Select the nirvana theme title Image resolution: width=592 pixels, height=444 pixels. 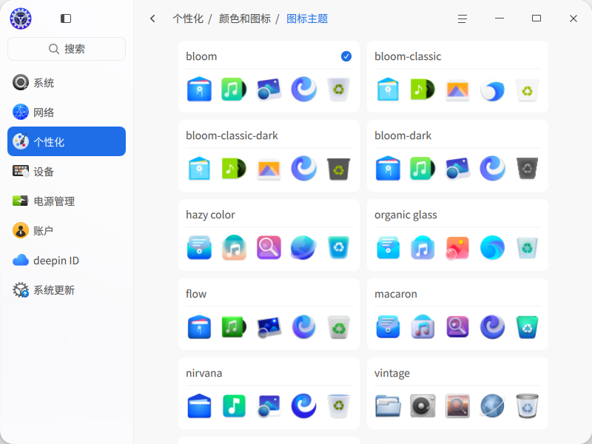coord(204,373)
